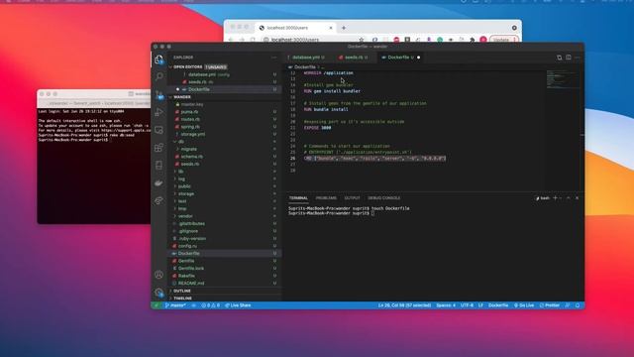Switch to the seeds.rb editor tab
Viewport: 634px width, 357px height.
pyautogui.click(x=354, y=58)
